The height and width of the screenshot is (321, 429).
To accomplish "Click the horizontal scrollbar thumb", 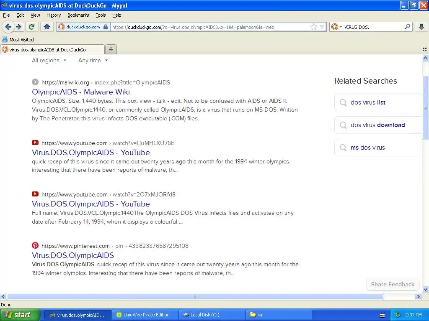I will (195, 296).
